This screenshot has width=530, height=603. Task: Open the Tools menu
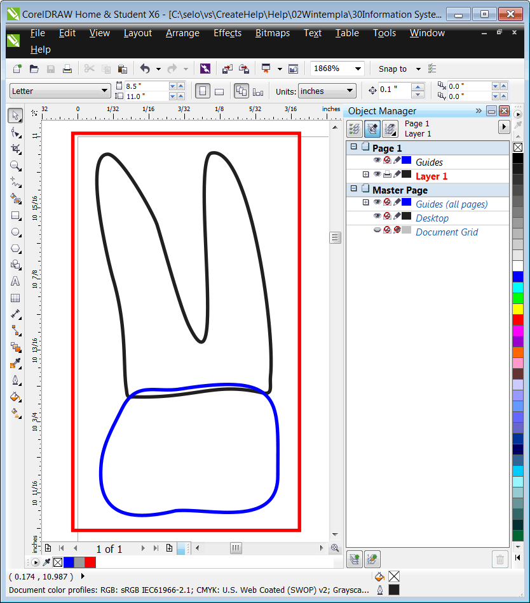(x=384, y=33)
